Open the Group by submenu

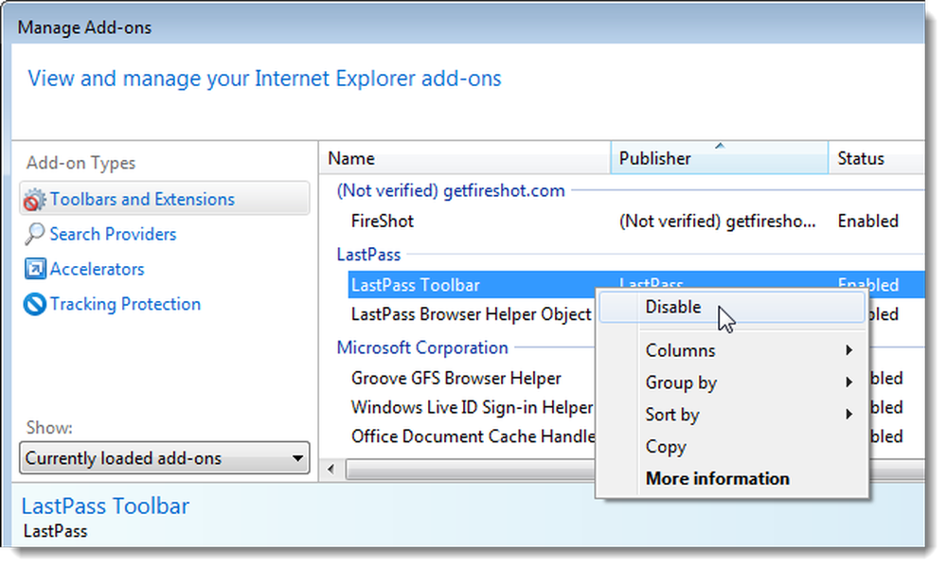tap(732, 382)
